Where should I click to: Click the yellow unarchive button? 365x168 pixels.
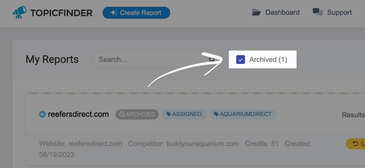pos(355,143)
